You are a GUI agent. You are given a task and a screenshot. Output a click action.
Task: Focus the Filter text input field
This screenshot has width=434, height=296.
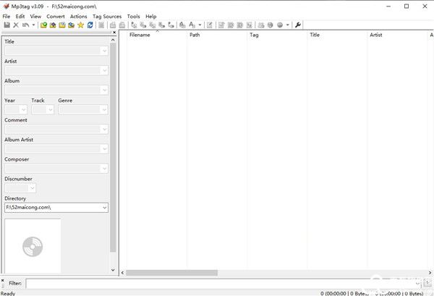click(x=223, y=283)
